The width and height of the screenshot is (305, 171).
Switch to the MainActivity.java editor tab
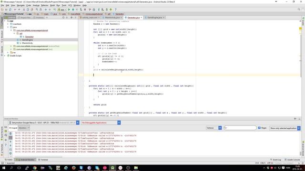[x=112, y=18]
